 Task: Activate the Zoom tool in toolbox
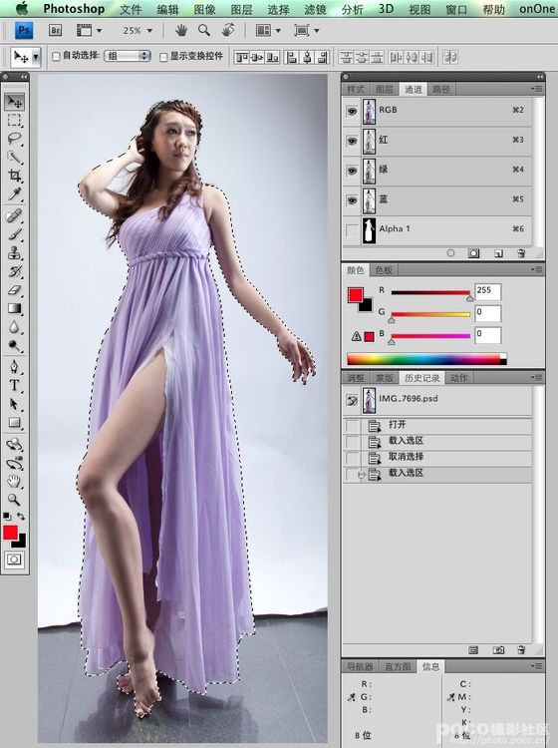(x=15, y=500)
